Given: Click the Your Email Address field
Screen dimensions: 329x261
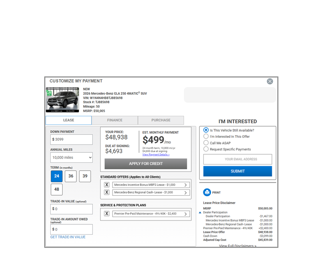Looking at the screenshot, I should coord(238,159).
